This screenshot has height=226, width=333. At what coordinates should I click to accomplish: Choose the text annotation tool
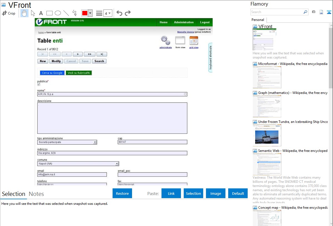pos(41,13)
